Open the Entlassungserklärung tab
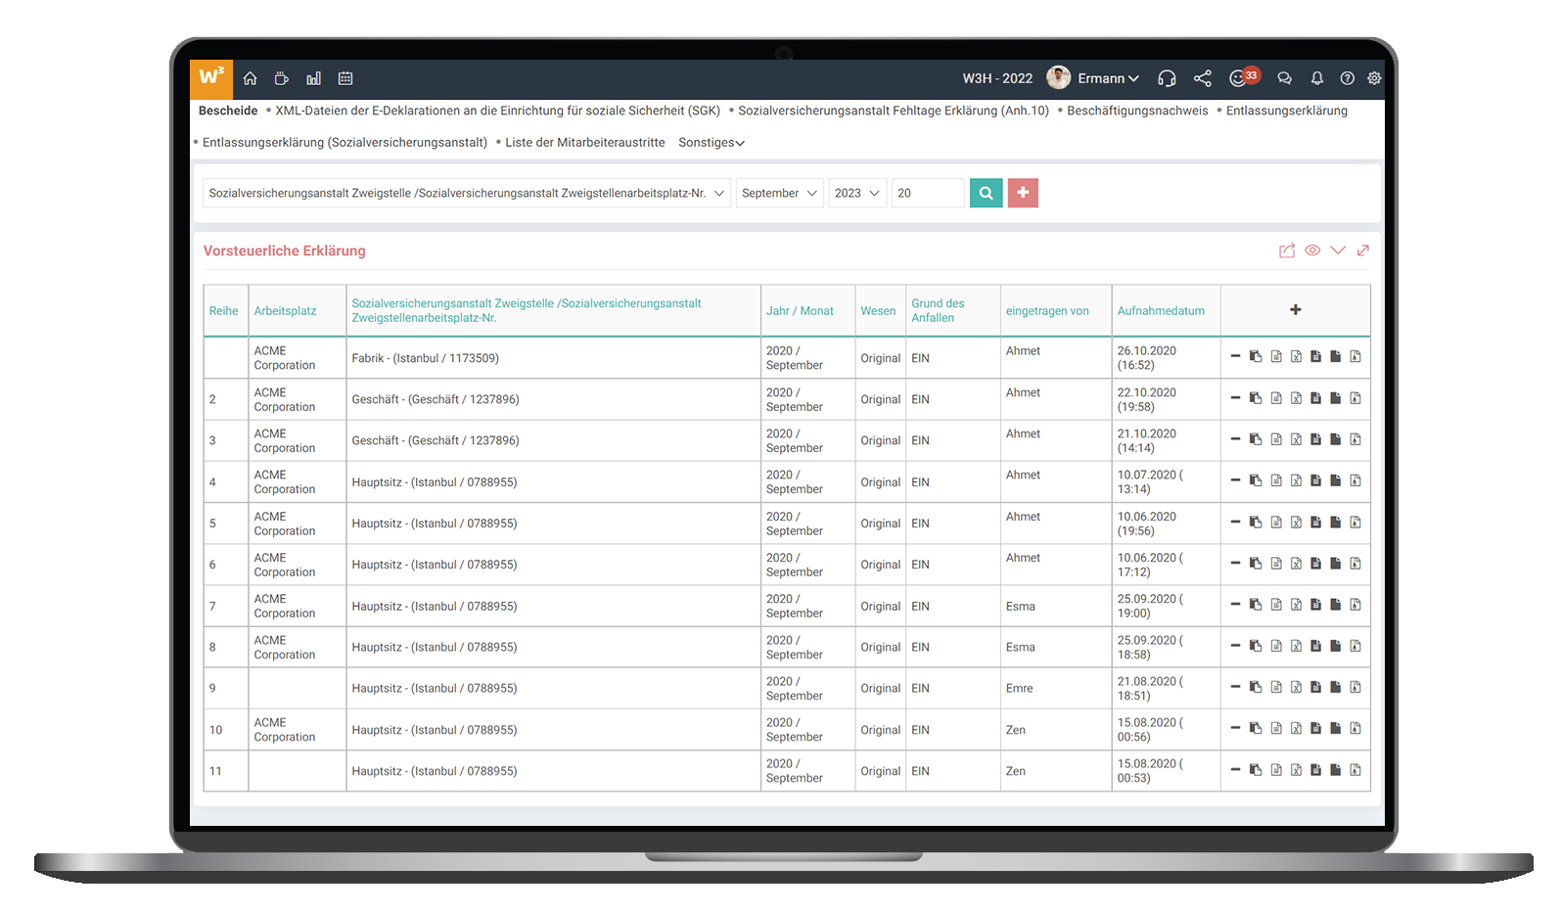This screenshot has width=1561, height=912. pyautogui.click(x=1287, y=111)
